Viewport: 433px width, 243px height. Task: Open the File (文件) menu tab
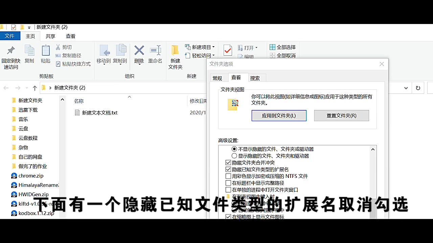pos(10,36)
